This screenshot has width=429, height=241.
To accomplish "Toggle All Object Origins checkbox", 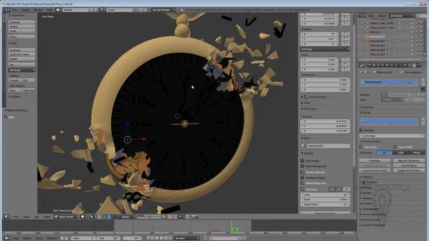I will tap(302, 177).
